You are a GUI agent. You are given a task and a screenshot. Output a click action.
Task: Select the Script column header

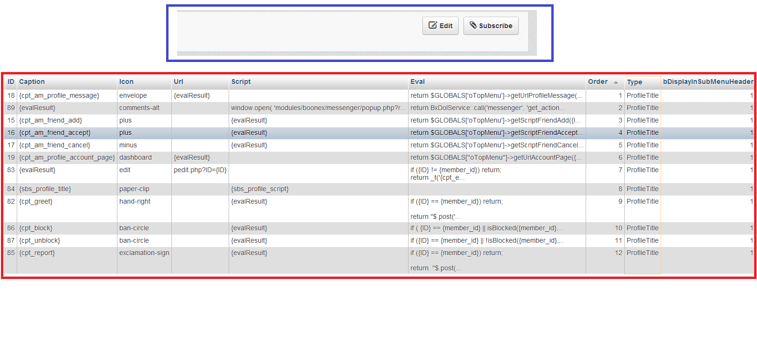(241, 82)
